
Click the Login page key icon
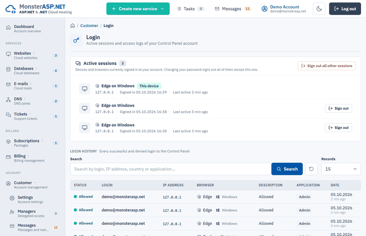(x=77, y=40)
